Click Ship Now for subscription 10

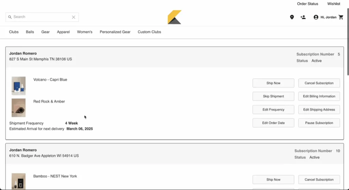pos(273,179)
